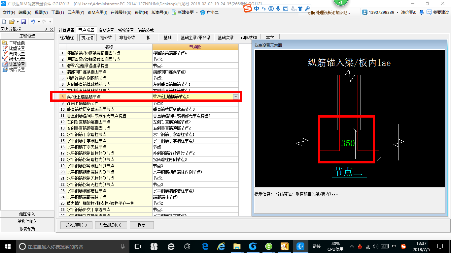Open the 编辑(E) menu
This screenshot has height=253, width=451.
(25, 13)
